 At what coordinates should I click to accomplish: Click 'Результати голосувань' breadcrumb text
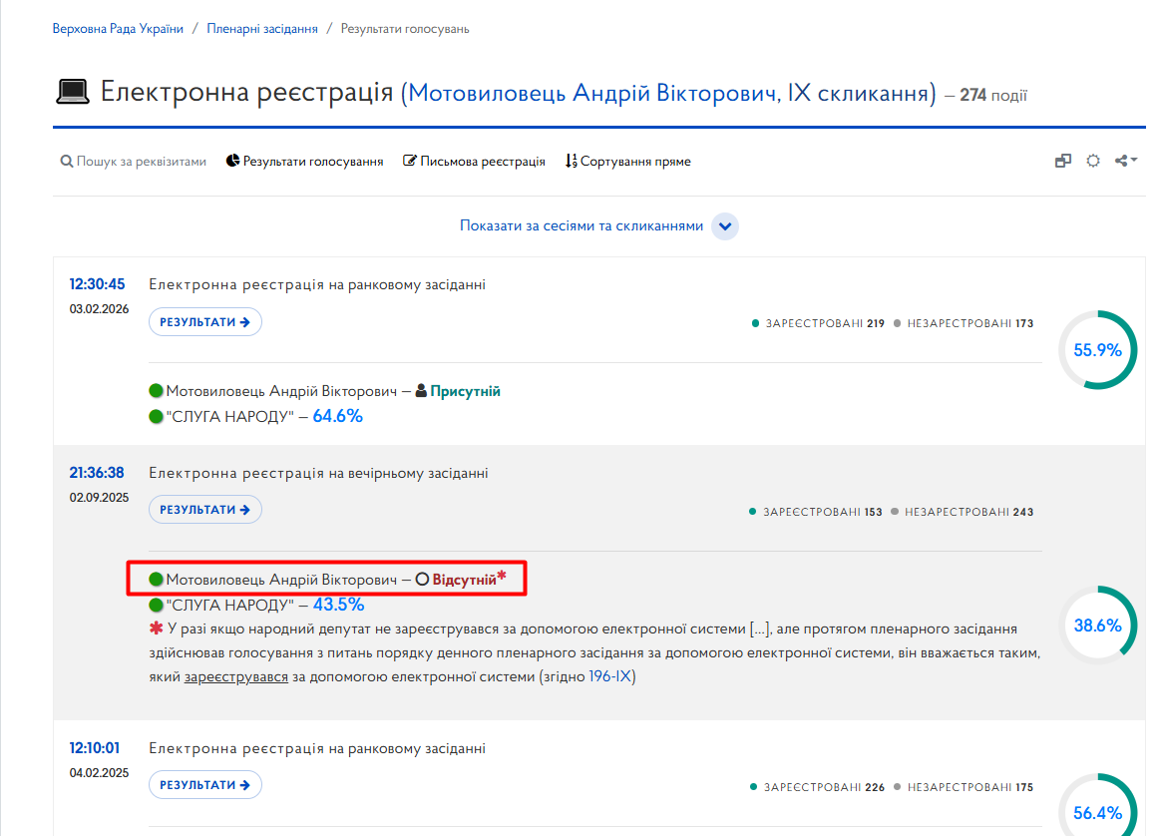[405, 29]
